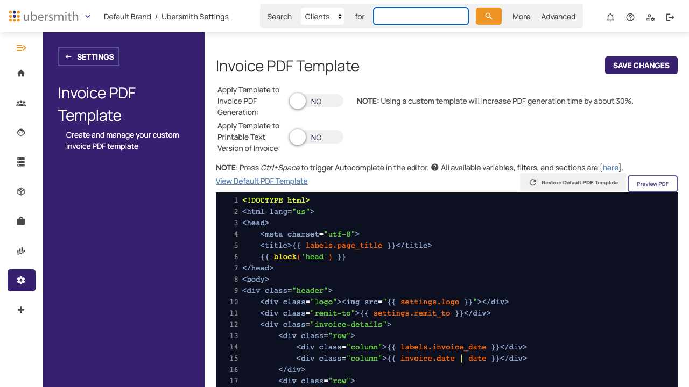Click the plus add icon in sidebar
This screenshot has height=387, width=689.
point(21,310)
